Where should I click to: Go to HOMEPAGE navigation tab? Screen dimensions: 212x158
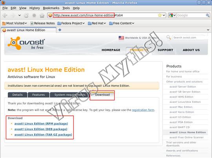[x=111, y=50]
